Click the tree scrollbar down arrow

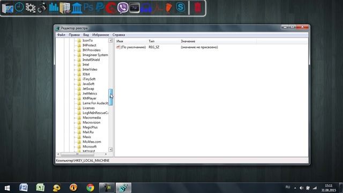[110, 150]
